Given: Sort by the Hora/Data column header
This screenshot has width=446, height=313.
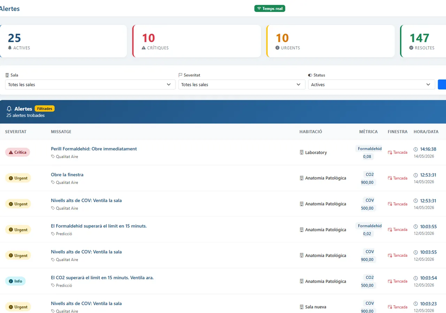Looking at the screenshot, I should tap(426, 132).
